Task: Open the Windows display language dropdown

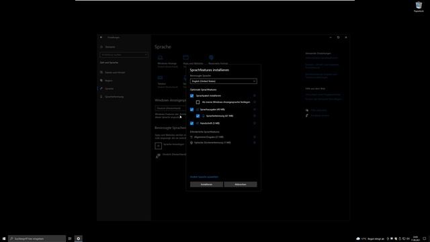Action: pyautogui.click(x=171, y=108)
